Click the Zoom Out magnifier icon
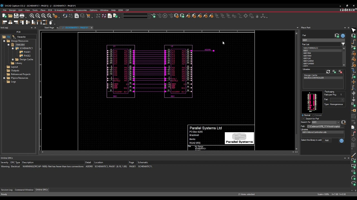Image resolution: width=357 pixels, height=200 pixels. pyautogui.click(x=38, y=16)
